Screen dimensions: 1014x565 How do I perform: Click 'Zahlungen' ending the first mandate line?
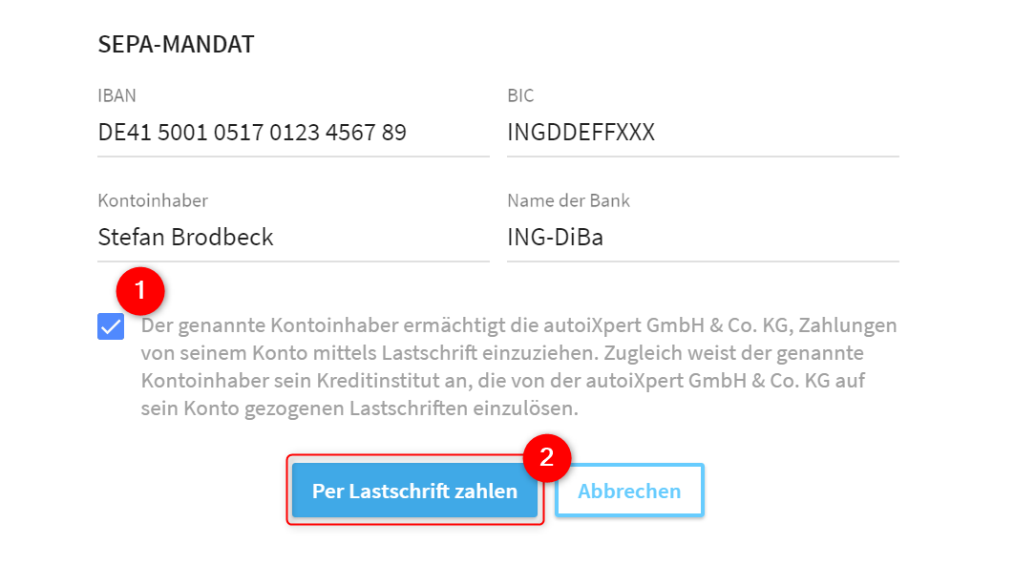848,325
